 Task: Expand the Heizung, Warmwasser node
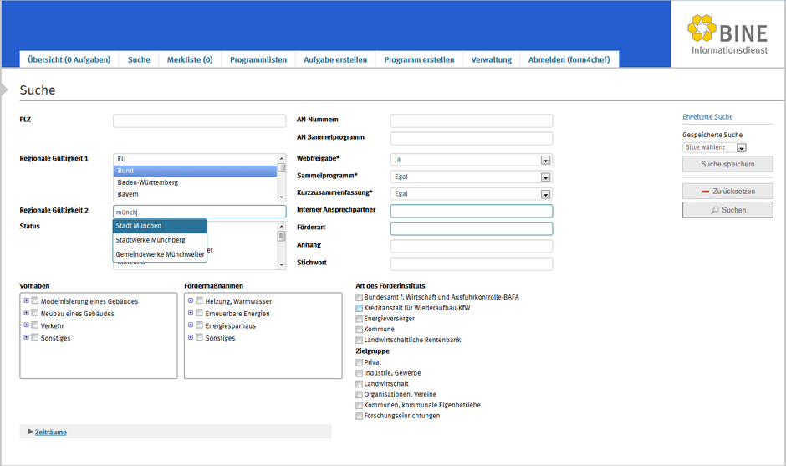coord(191,300)
